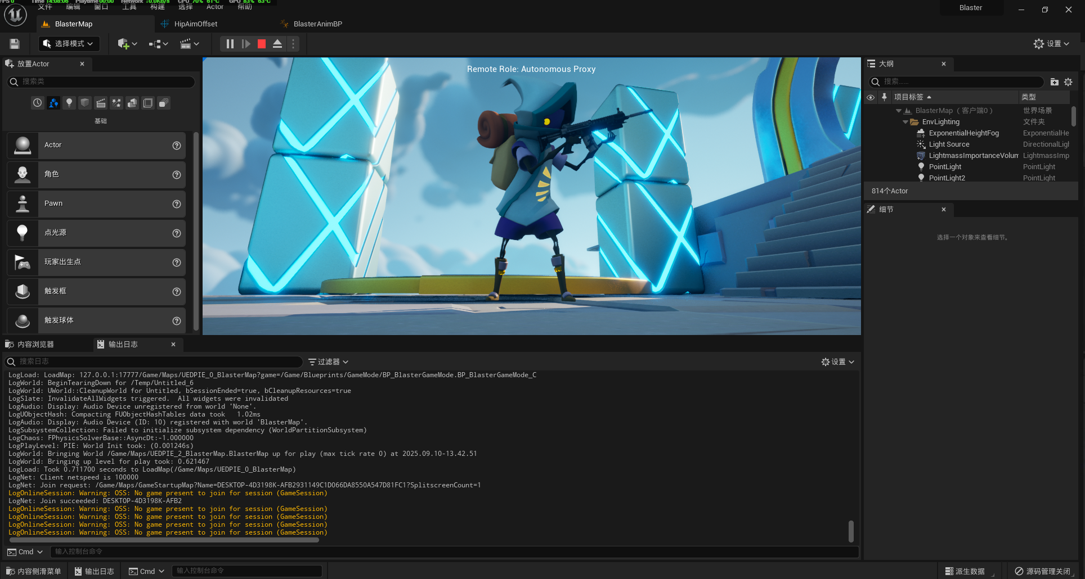The width and height of the screenshot is (1085, 579).
Task: Click the output log horizontal scrollbar
Action: (164, 540)
